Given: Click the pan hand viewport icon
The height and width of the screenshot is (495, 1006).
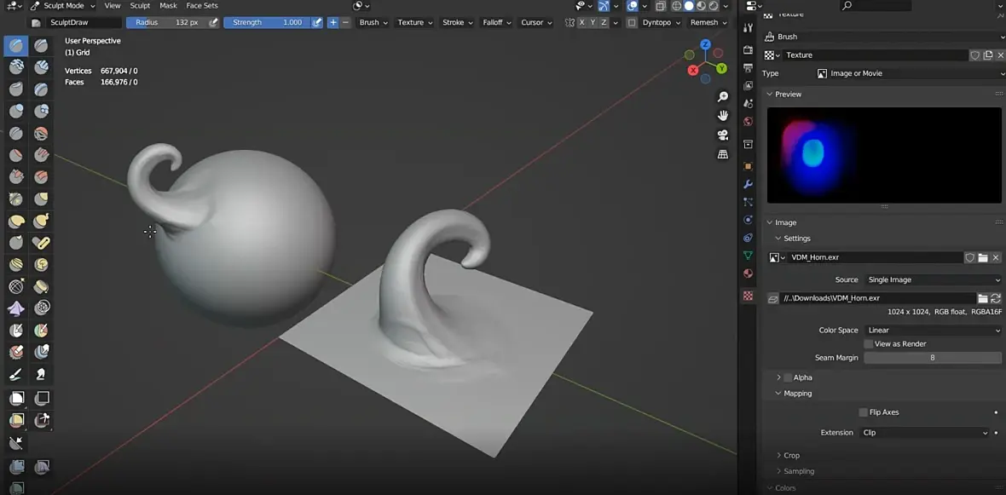Looking at the screenshot, I should 723,116.
